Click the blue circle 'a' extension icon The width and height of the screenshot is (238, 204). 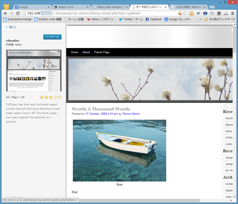pos(205,13)
